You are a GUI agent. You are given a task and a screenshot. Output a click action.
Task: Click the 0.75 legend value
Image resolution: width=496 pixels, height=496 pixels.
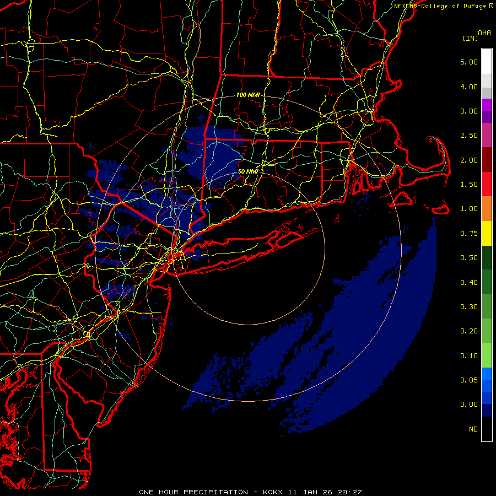point(469,234)
